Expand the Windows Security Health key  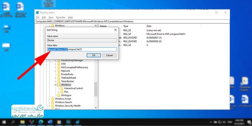point(49,106)
